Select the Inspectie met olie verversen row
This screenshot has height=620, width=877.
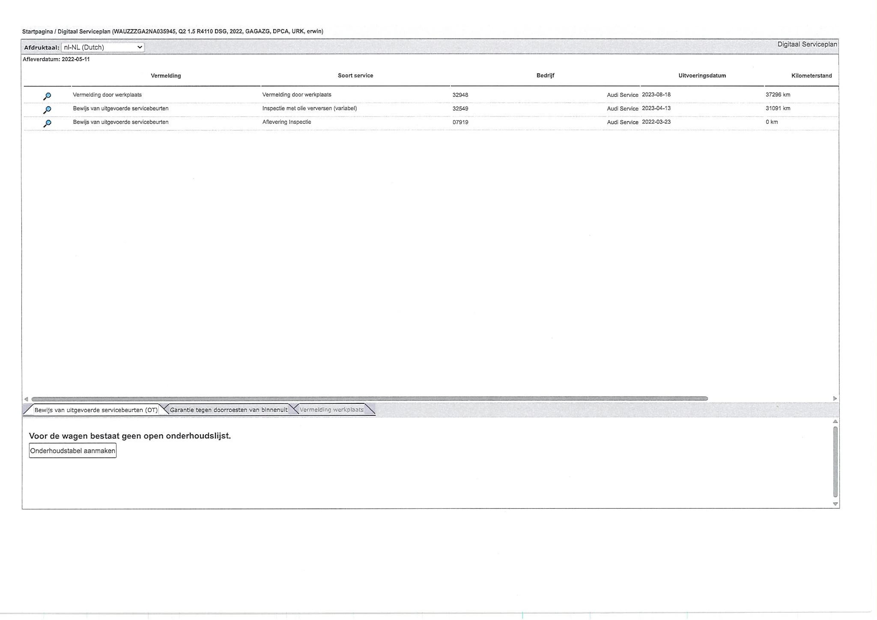pyautogui.click(x=309, y=109)
